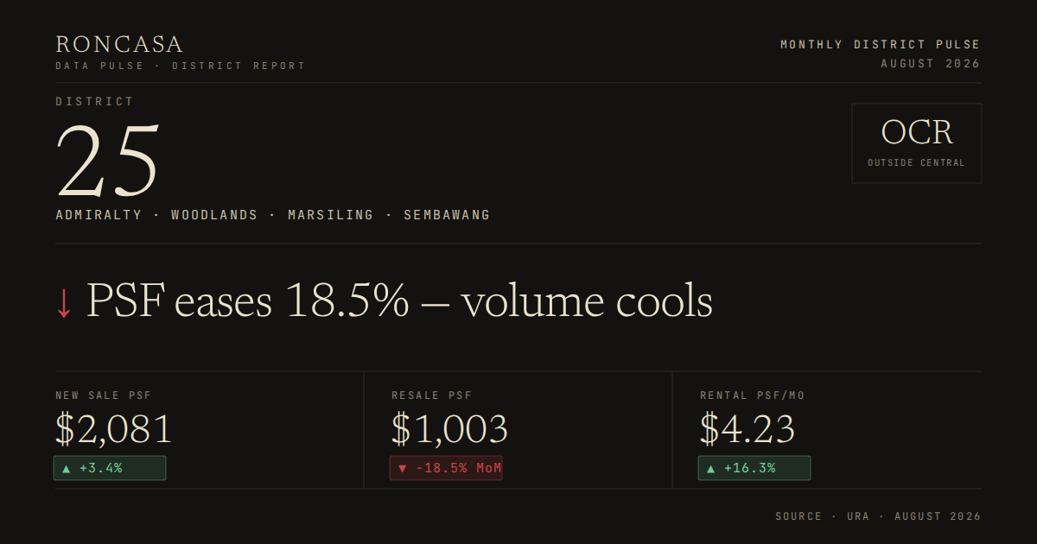Image resolution: width=1037 pixels, height=544 pixels.
Task: Click the +16.3% rental change badge
Action: tap(754, 468)
